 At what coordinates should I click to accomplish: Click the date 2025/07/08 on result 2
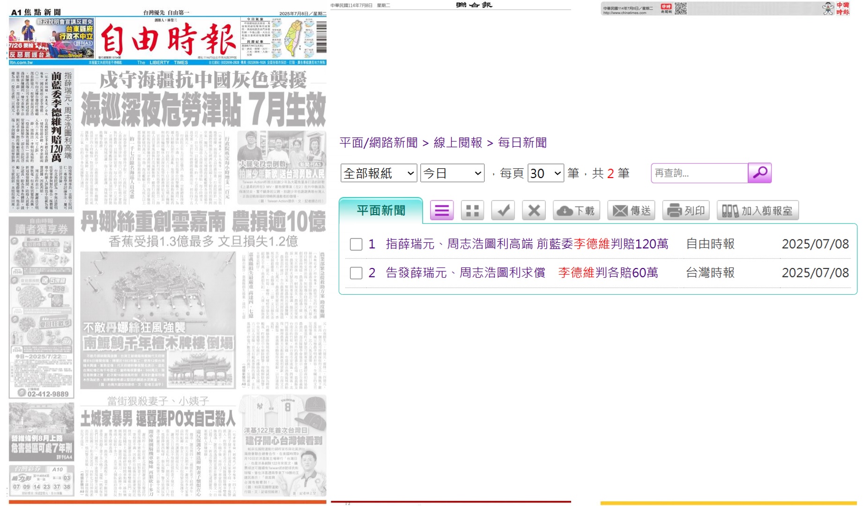coord(815,273)
